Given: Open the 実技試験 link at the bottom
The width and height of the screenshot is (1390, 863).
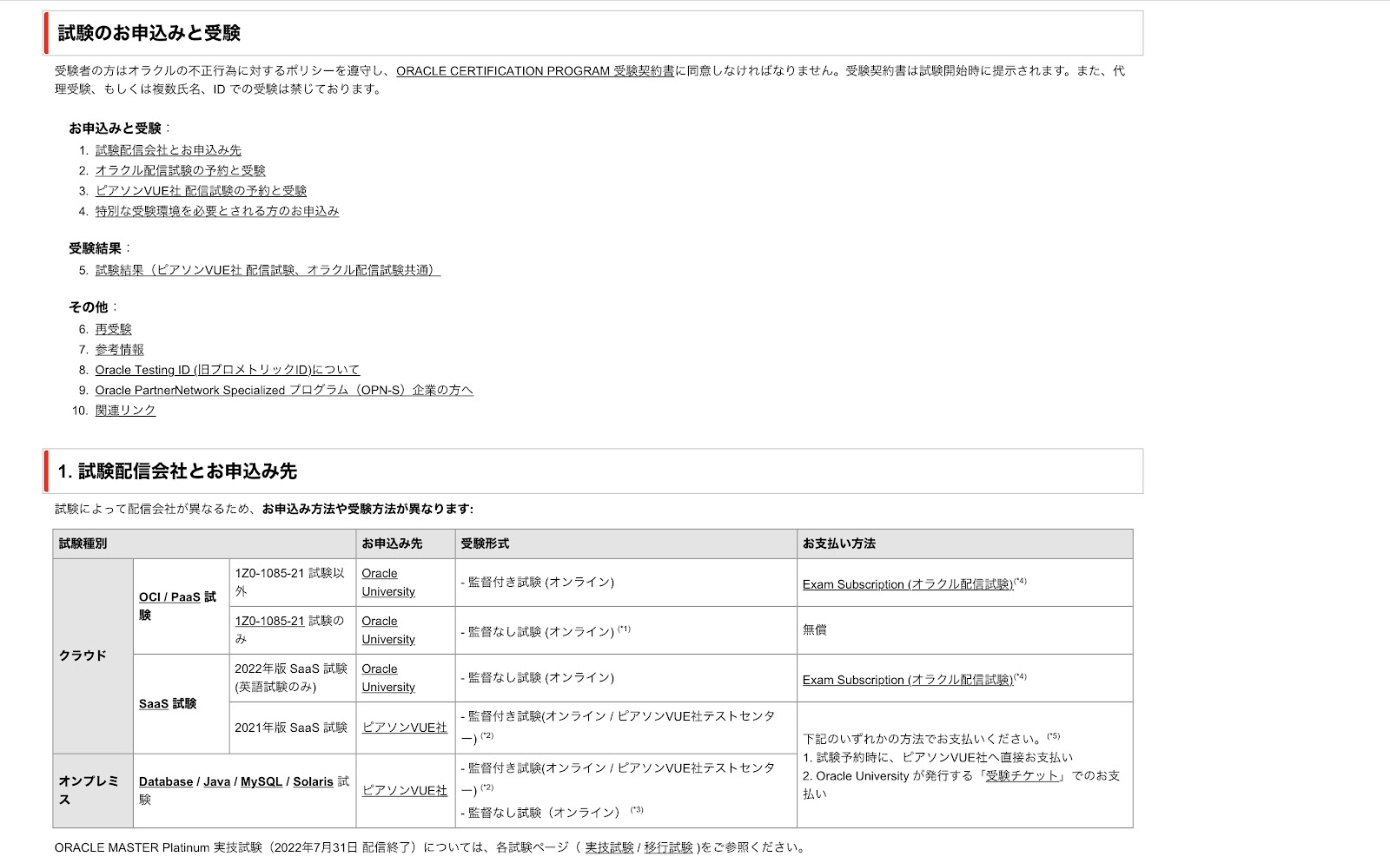Looking at the screenshot, I should (609, 847).
